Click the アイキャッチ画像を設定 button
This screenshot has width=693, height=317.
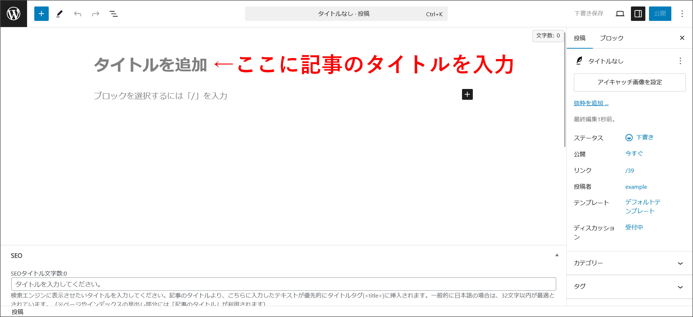pos(629,82)
